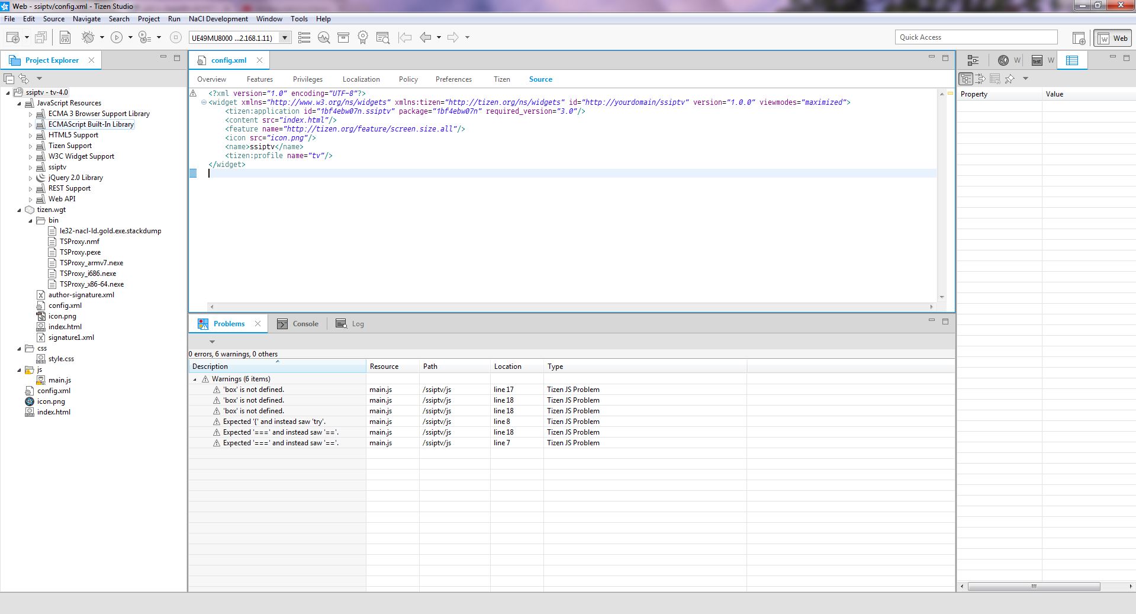The image size is (1136, 614).
Task: Switch to the Overview editor tab
Action: (x=211, y=79)
